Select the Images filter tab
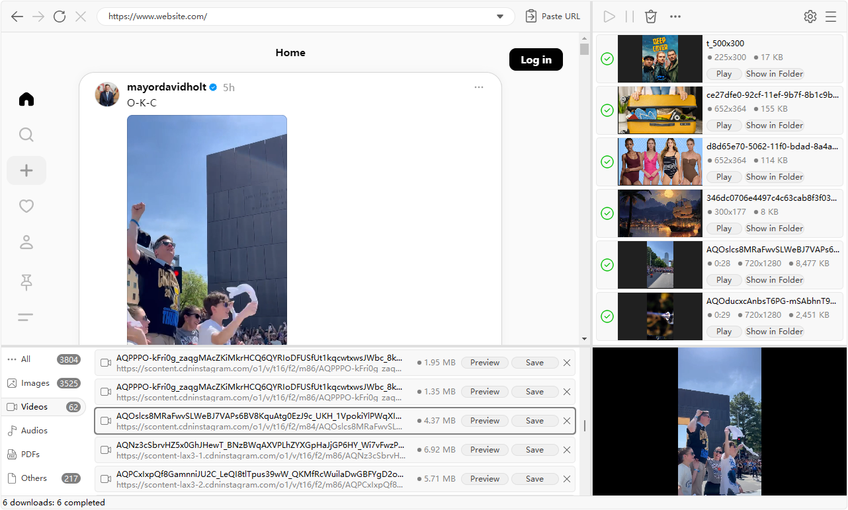The height and width of the screenshot is (510, 848). pyautogui.click(x=35, y=383)
